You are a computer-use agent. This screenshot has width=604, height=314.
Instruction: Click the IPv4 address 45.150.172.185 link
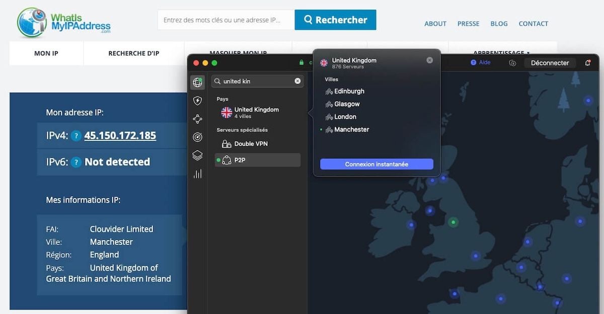coord(120,135)
